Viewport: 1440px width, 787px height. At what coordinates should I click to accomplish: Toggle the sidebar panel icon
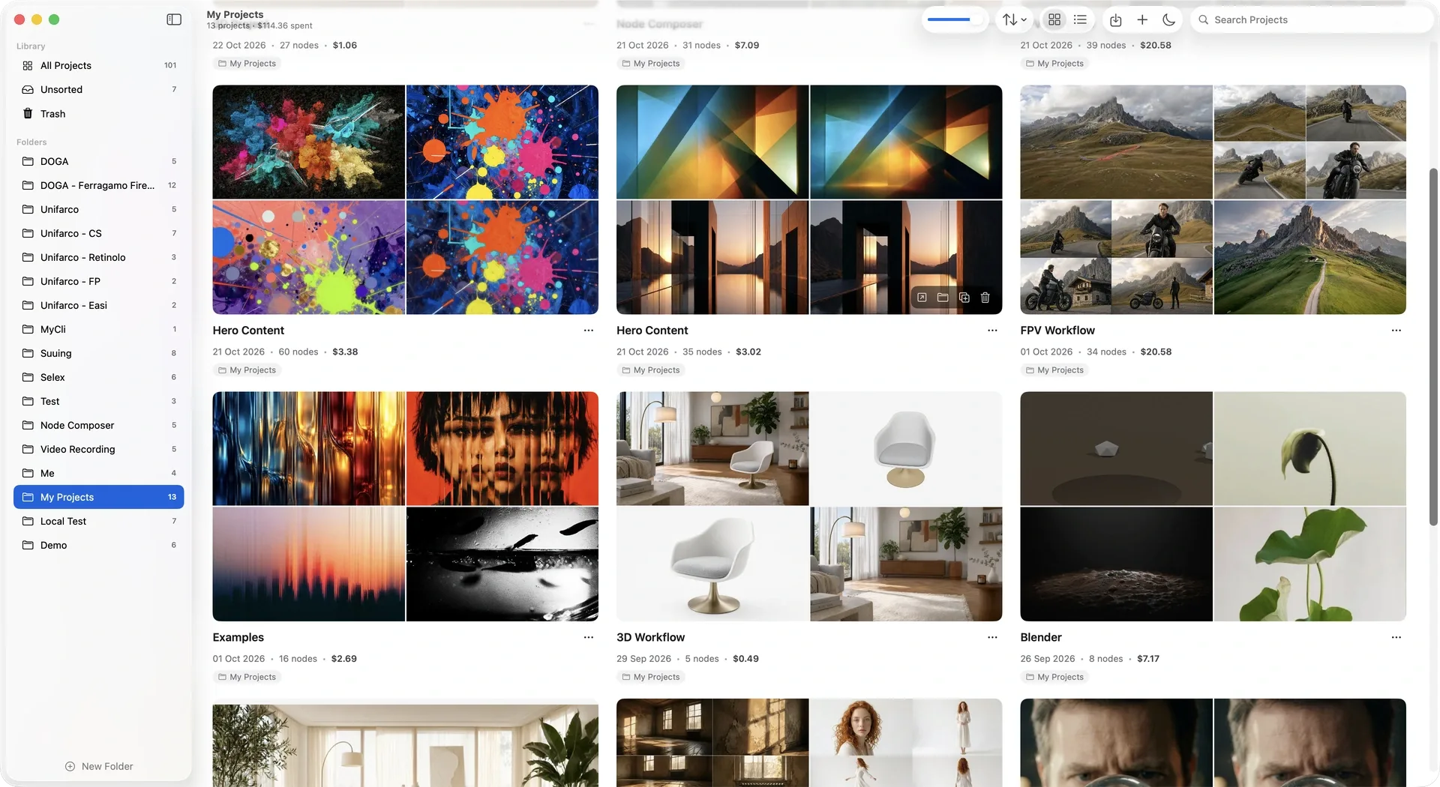174,19
